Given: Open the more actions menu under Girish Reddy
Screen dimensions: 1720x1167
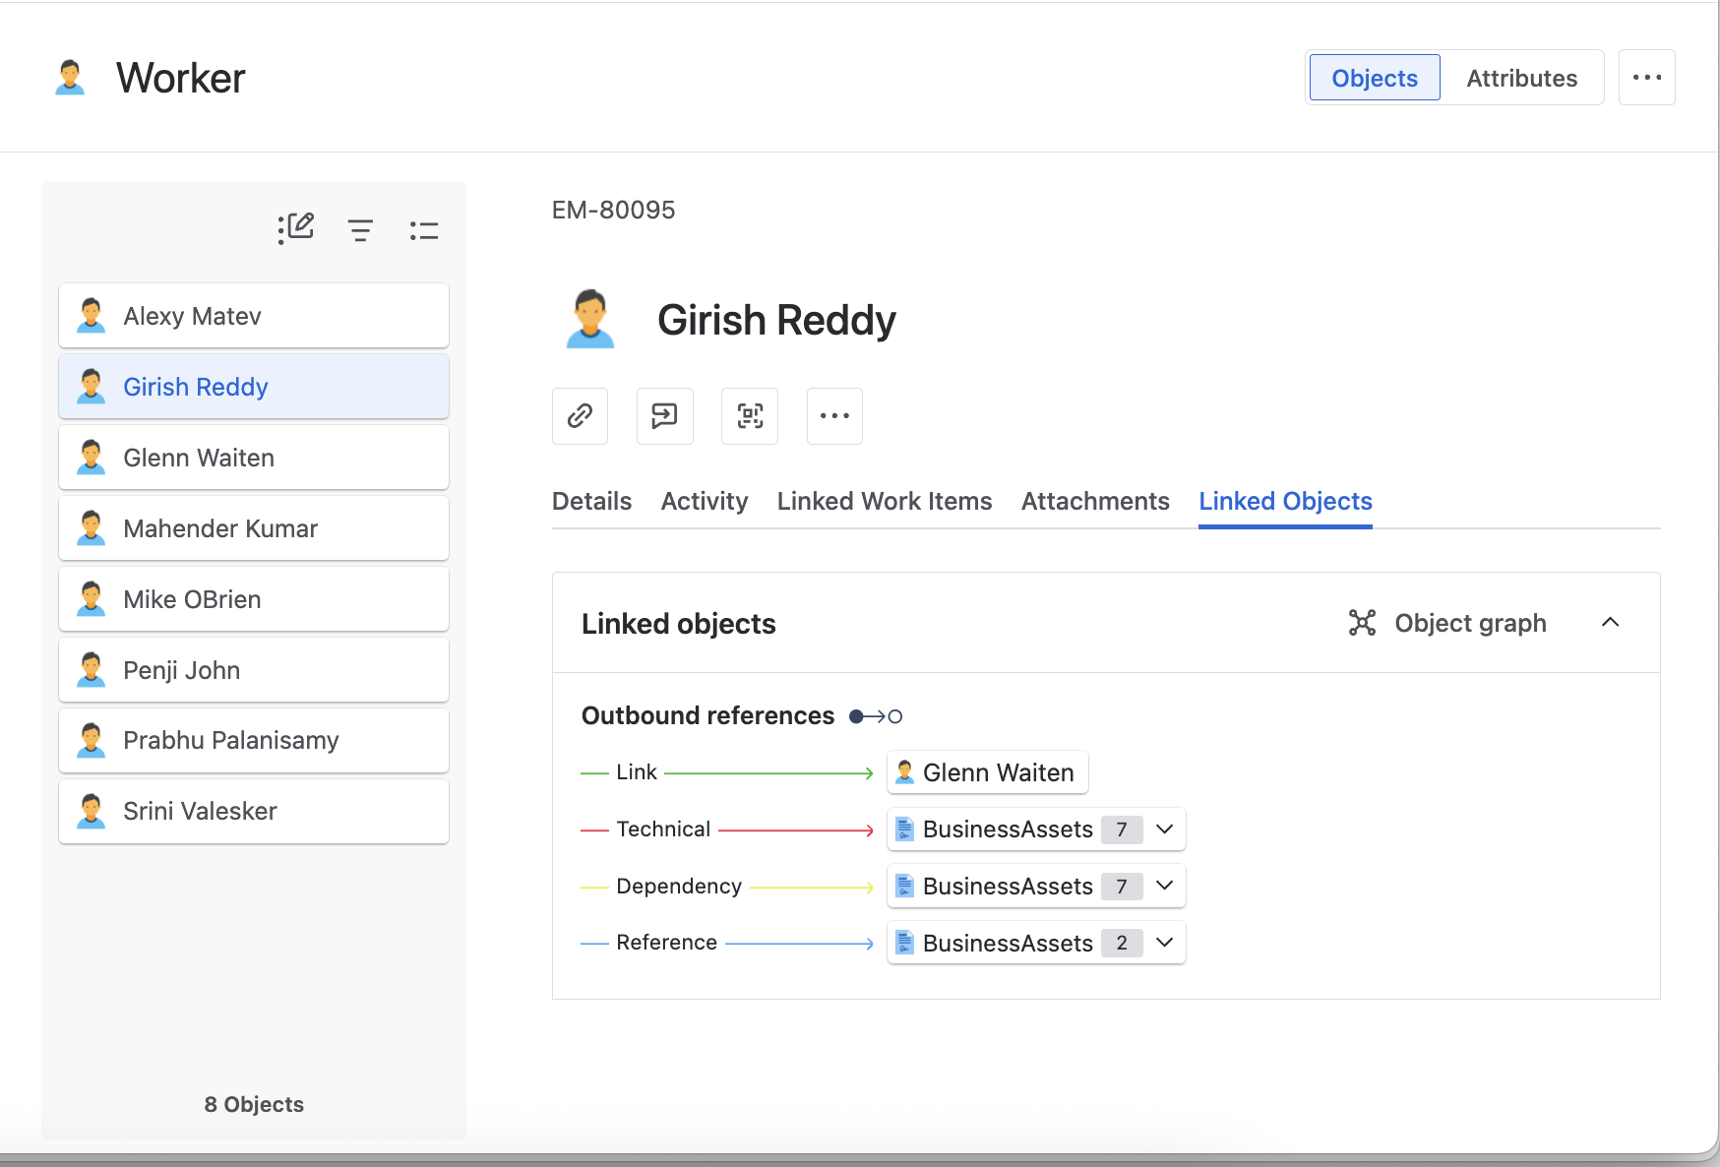Looking at the screenshot, I should pyautogui.click(x=834, y=416).
